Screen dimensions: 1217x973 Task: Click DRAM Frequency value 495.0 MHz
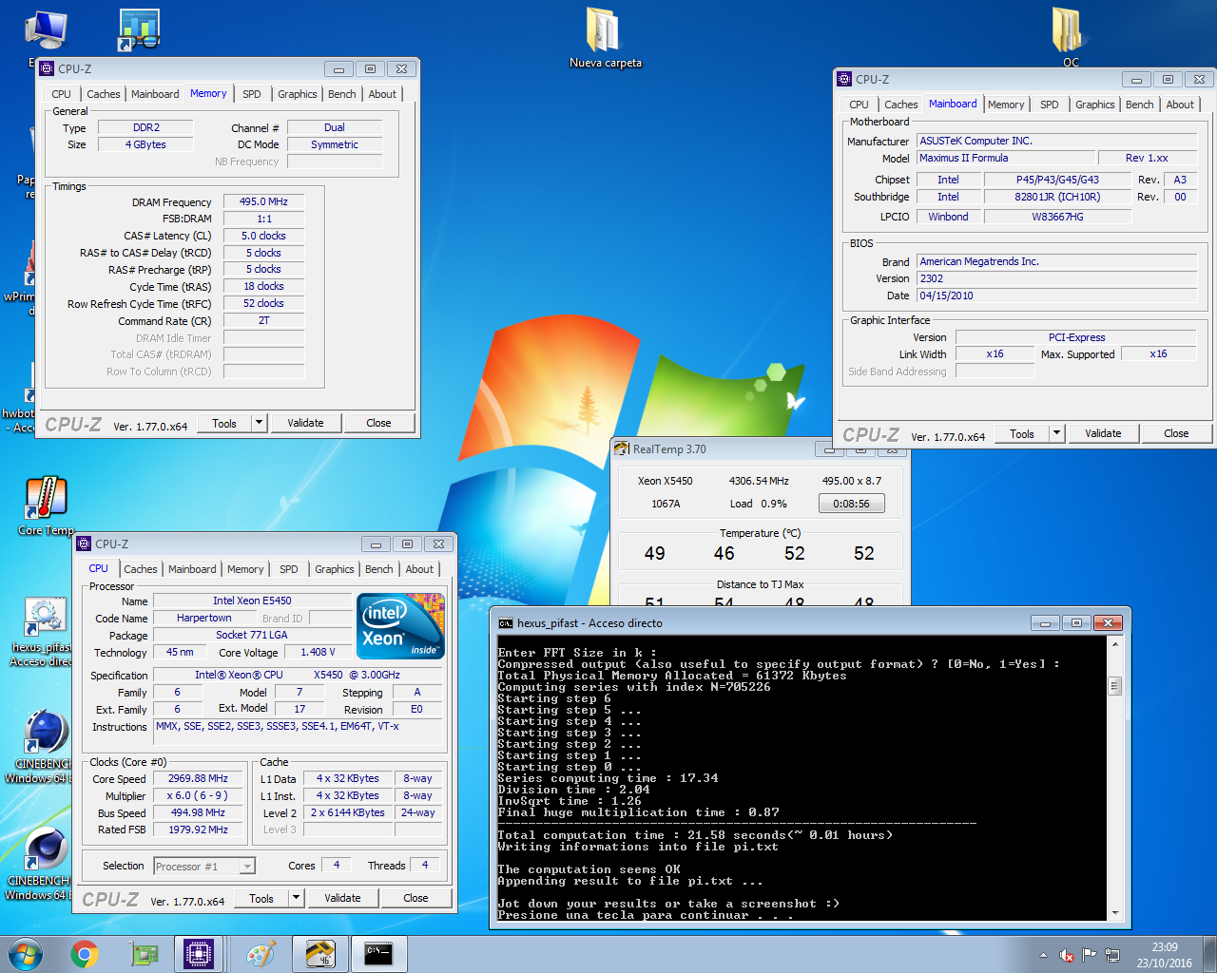[263, 201]
